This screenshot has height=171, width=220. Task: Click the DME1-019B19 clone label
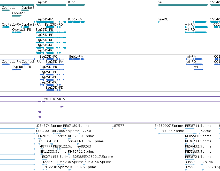54,99
